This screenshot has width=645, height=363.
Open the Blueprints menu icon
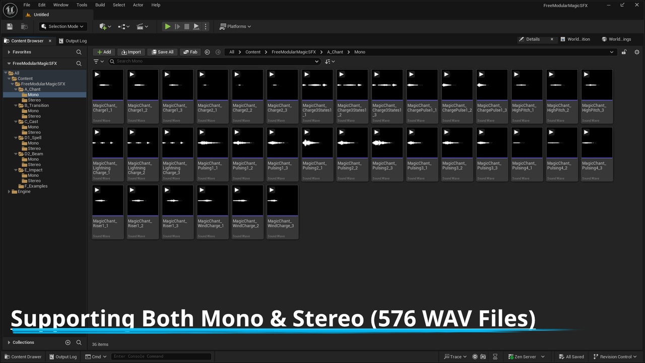[x=123, y=26]
